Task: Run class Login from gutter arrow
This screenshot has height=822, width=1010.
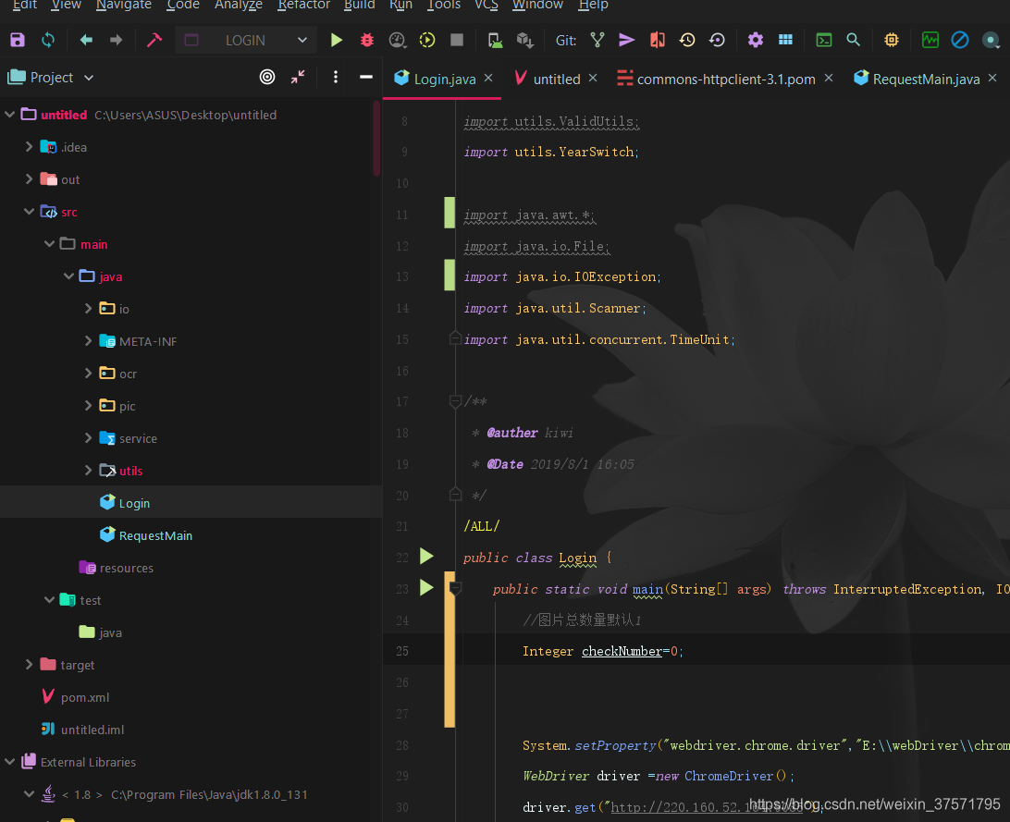Action: tap(426, 556)
